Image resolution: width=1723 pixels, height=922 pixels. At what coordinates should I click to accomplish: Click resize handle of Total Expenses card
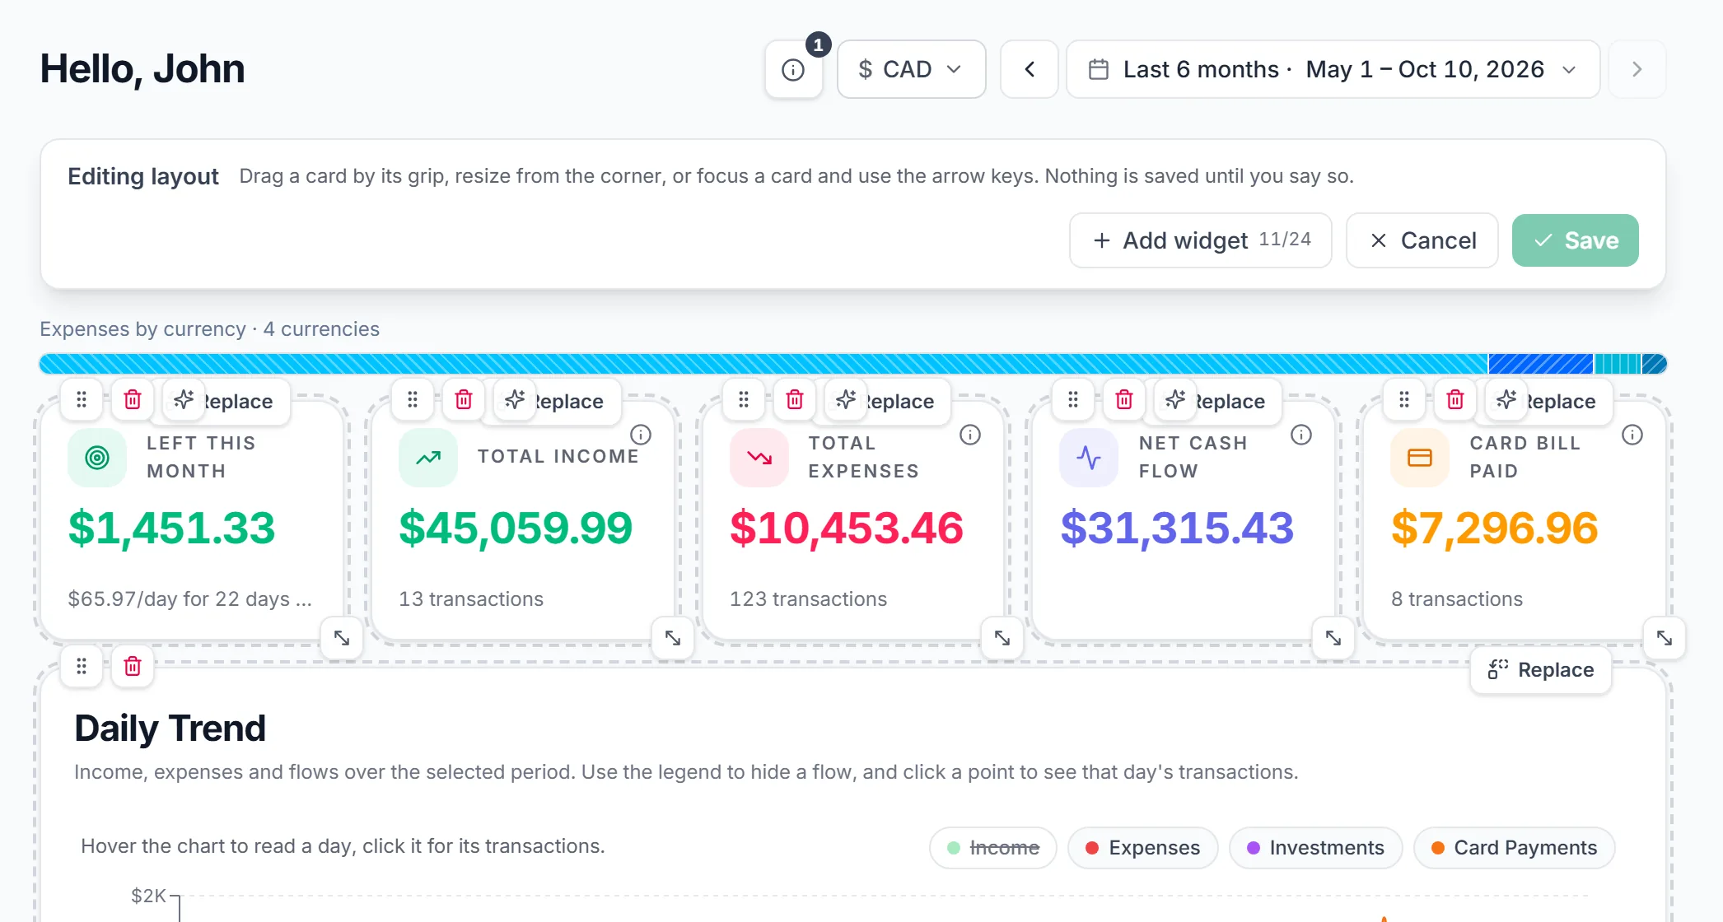coord(1002,638)
